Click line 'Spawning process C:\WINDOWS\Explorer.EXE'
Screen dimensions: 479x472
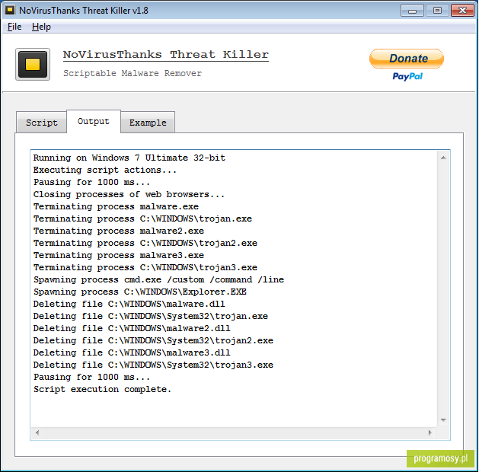point(140,292)
